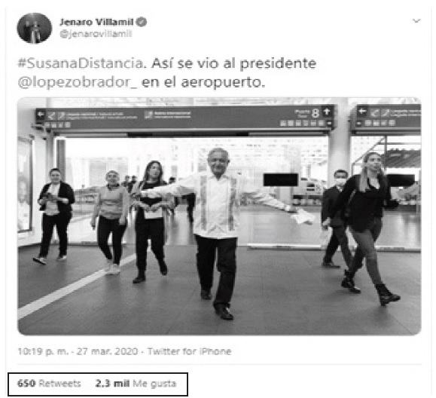Click Jenaro Villamil's profile avatar
The width and height of the screenshot is (436, 398).
35,28
